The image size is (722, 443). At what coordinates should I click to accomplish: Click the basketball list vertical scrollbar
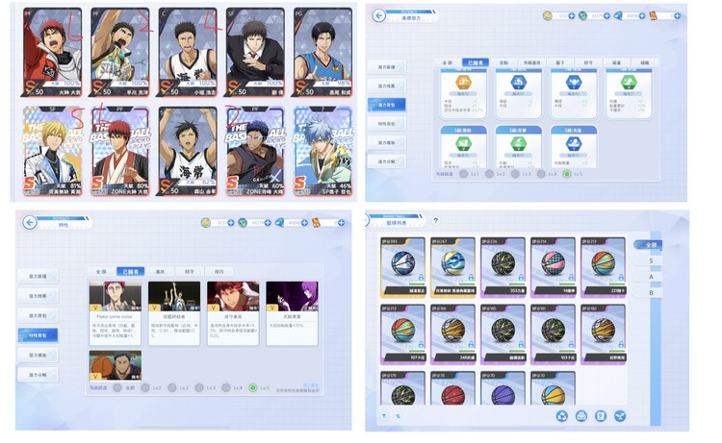point(656,329)
